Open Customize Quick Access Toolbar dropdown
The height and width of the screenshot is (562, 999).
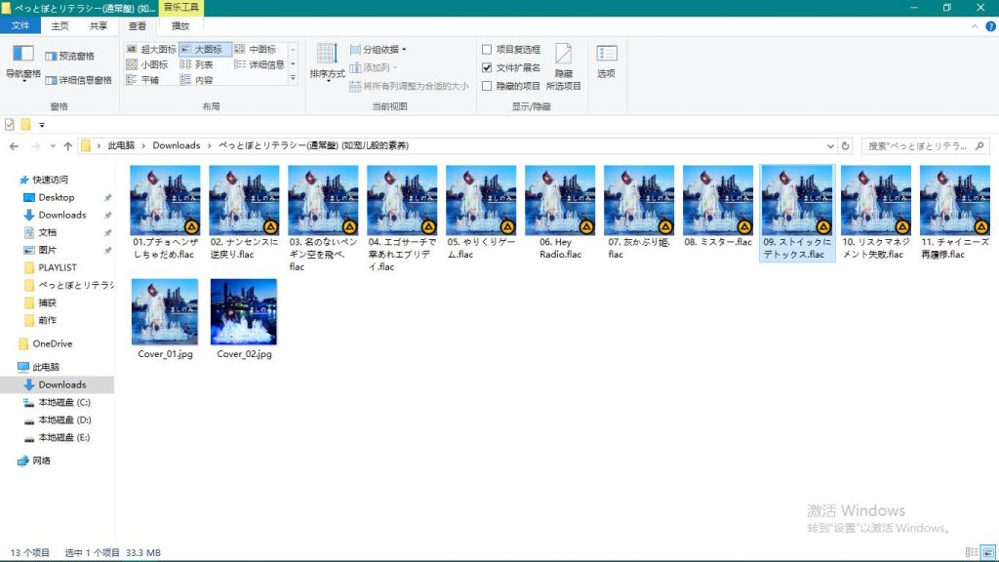pyautogui.click(x=42, y=125)
